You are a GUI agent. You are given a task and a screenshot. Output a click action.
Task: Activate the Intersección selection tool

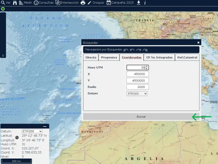pos(67,3)
